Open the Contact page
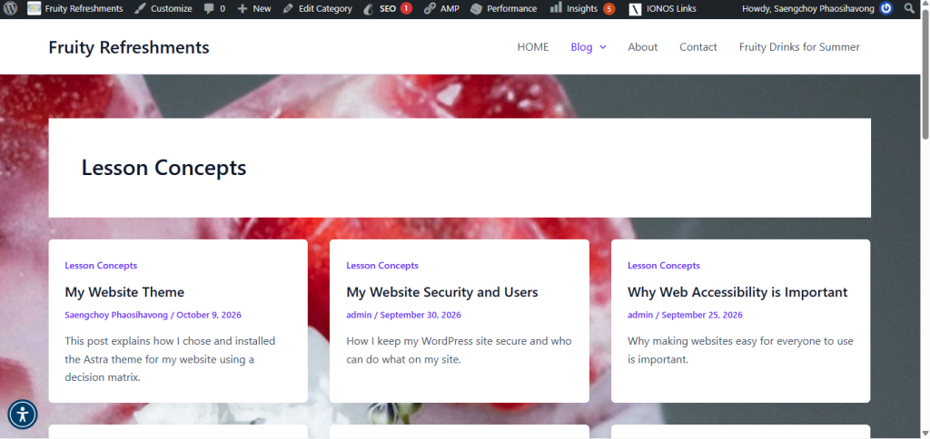Viewport: 930px width, 439px height. click(x=698, y=47)
